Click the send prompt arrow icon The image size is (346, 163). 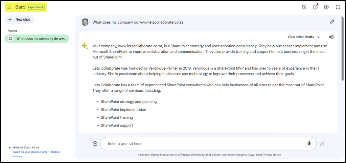pyautogui.click(x=322, y=144)
